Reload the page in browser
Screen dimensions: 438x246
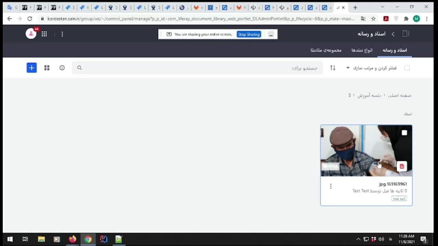click(30, 19)
